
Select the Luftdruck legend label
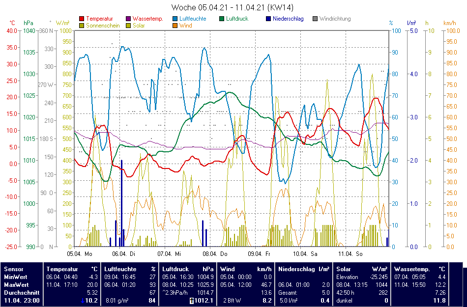click(237, 19)
